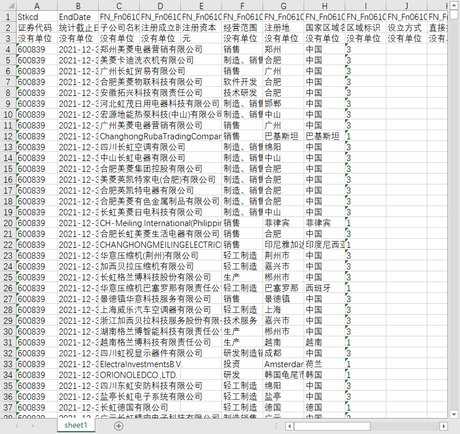Select column D header
The width and height of the screenshot is (460, 434).
(x=160, y=6)
